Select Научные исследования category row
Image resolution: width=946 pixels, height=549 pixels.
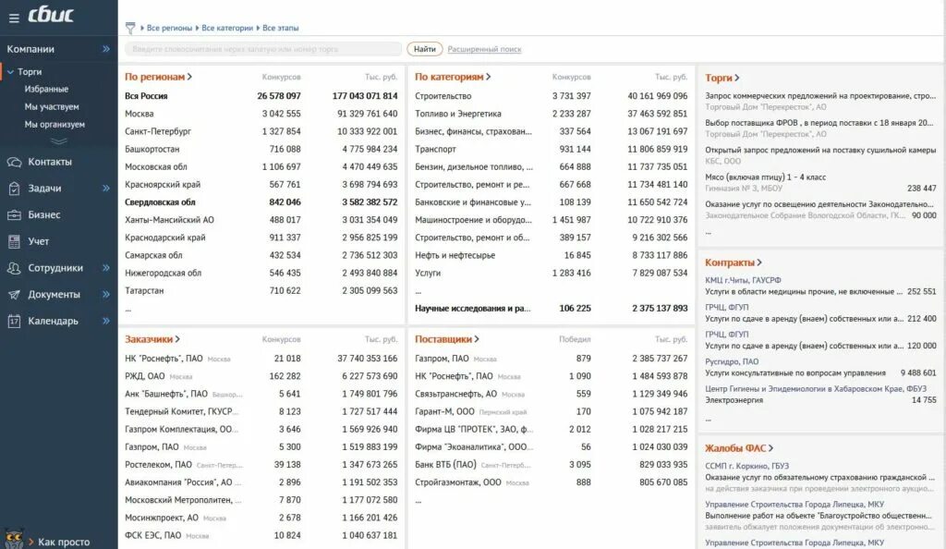pos(551,309)
